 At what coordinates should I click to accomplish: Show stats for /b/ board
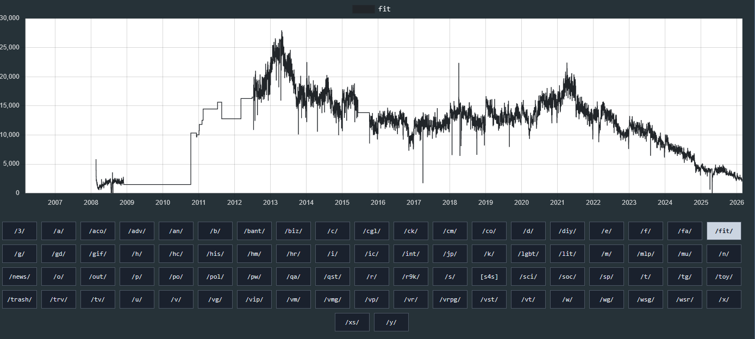coord(215,231)
